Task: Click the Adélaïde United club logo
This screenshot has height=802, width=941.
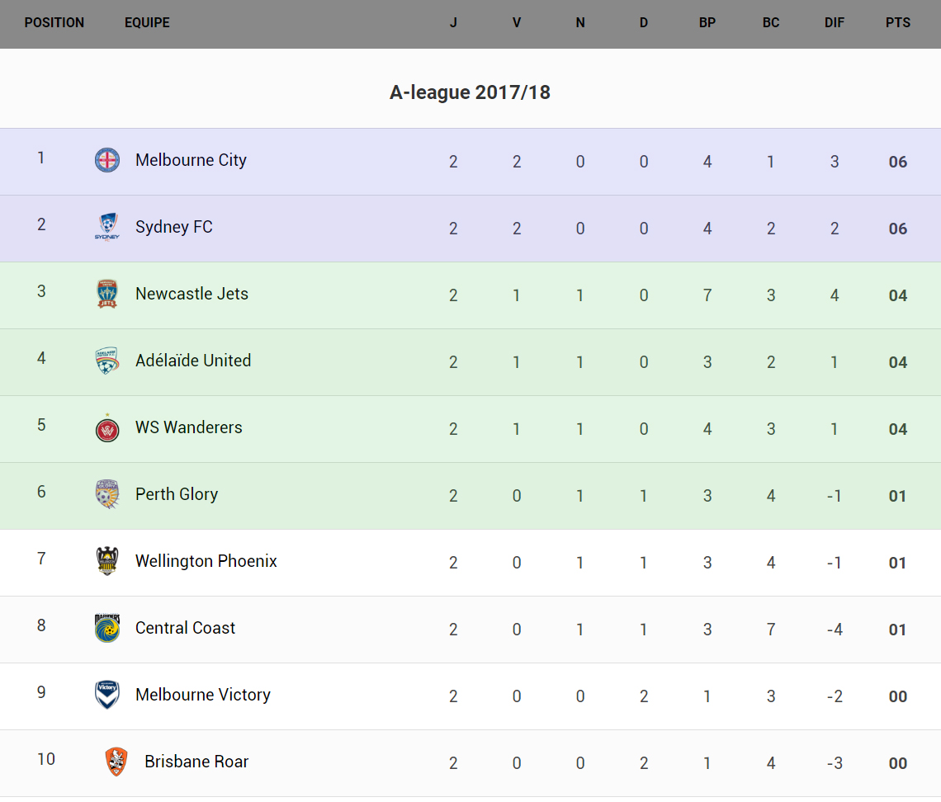Action: [107, 361]
